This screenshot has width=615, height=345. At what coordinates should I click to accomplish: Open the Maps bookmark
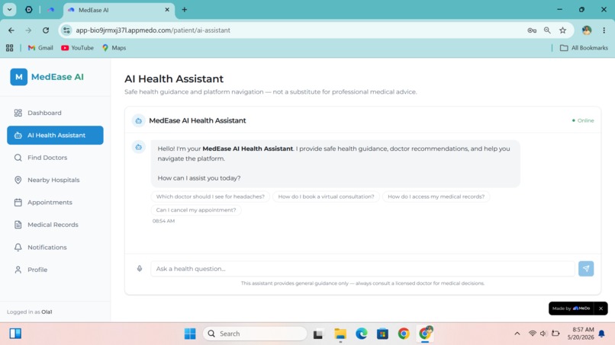tap(114, 48)
